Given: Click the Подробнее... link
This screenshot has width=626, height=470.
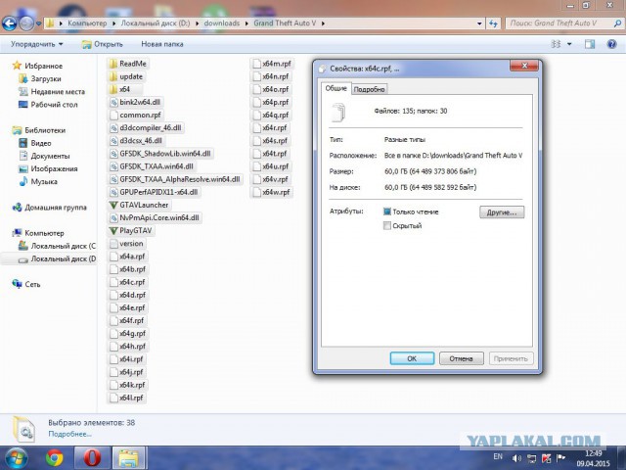Looking at the screenshot, I should pos(69,434).
